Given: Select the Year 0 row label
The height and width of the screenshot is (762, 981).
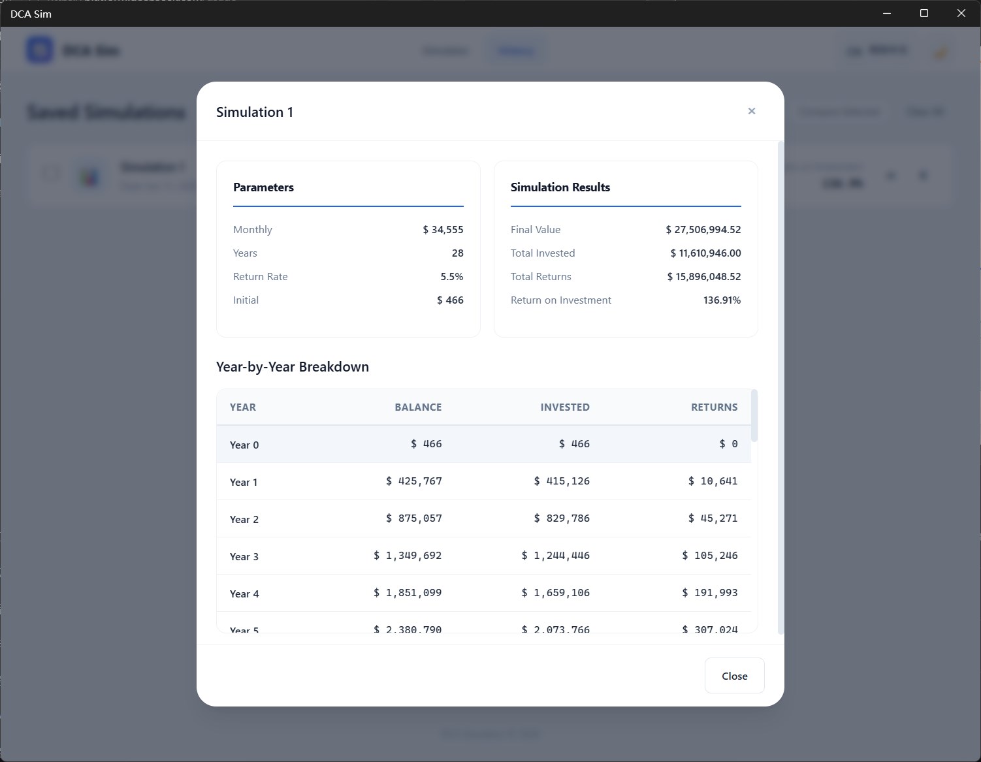Looking at the screenshot, I should pyautogui.click(x=244, y=445).
